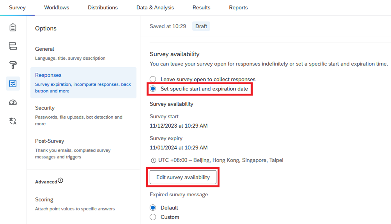391x224 pixels.
Task: Open the translations icon in sidebar
Action: [x=13, y=121]
